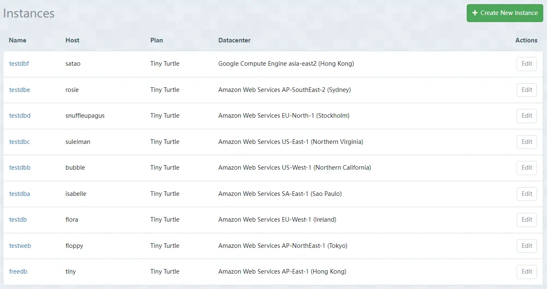Open the testdbf instance link
Viewport: 547px width, 289px height.
(x=19, y=64)
